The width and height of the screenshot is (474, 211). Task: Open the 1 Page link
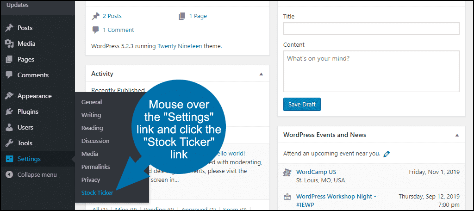[x=198, y=16]
